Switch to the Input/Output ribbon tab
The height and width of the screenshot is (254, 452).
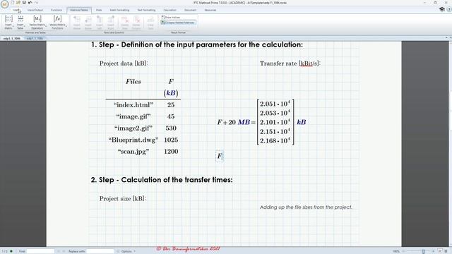tap(35, 10)
